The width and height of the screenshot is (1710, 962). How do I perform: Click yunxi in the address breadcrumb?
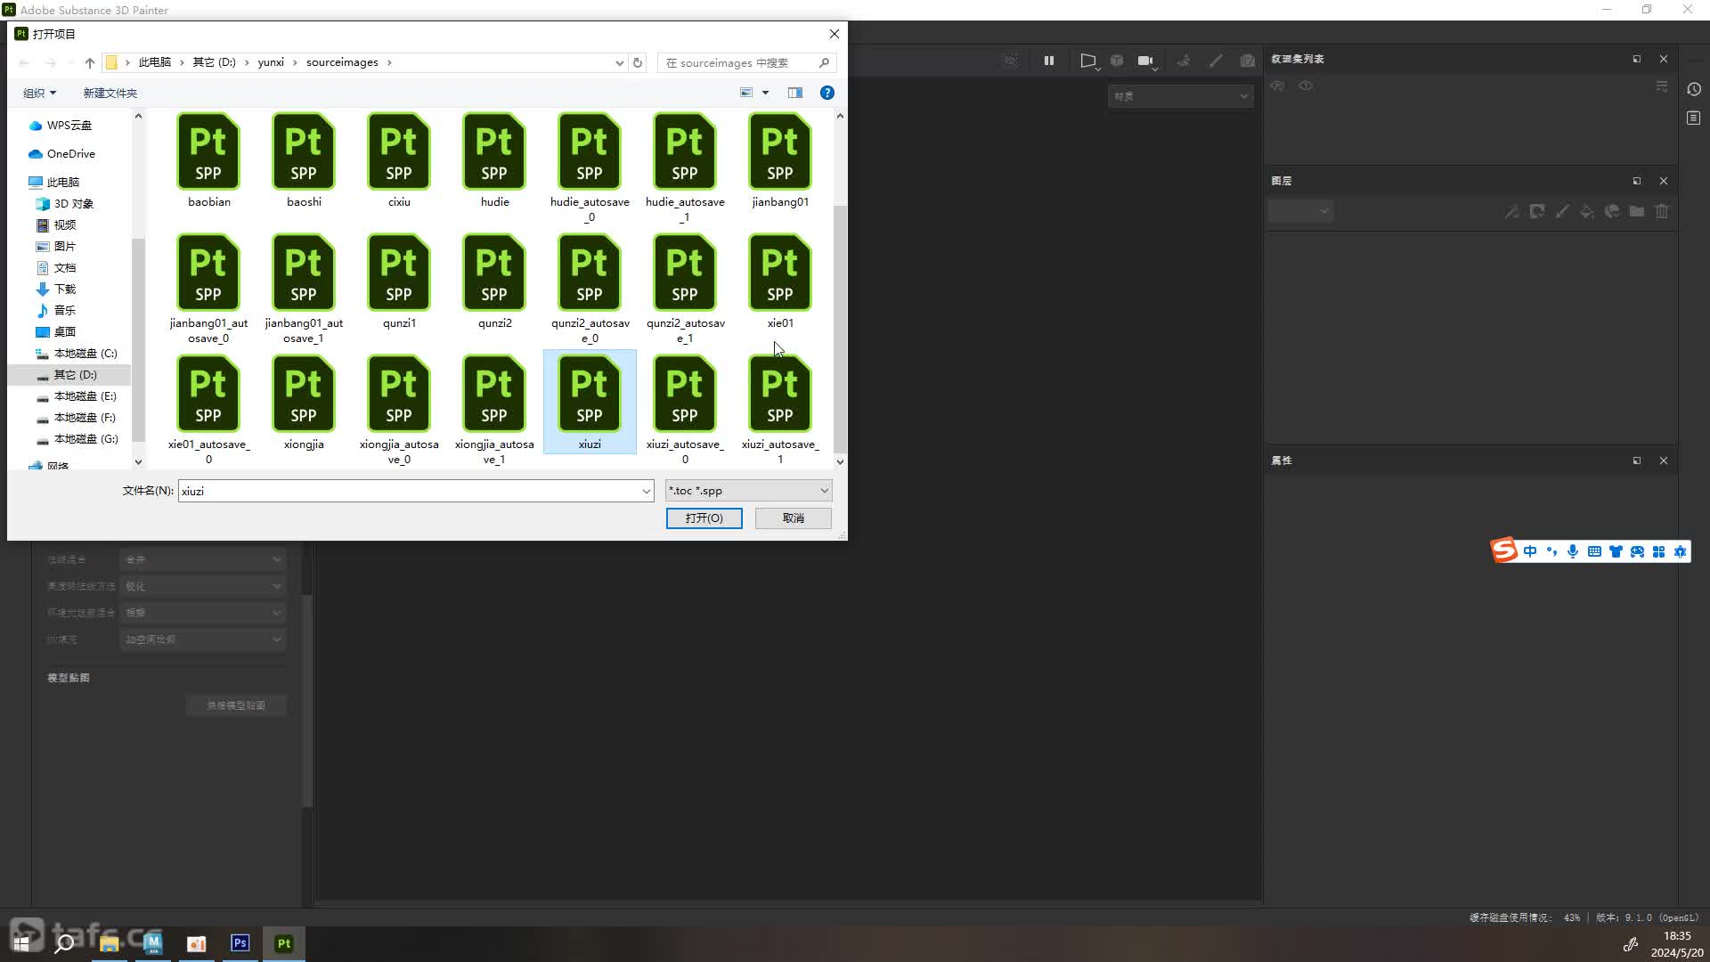tap(271, 62)
